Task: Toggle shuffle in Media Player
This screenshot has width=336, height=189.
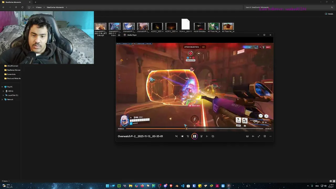Action: coord(176,136)
